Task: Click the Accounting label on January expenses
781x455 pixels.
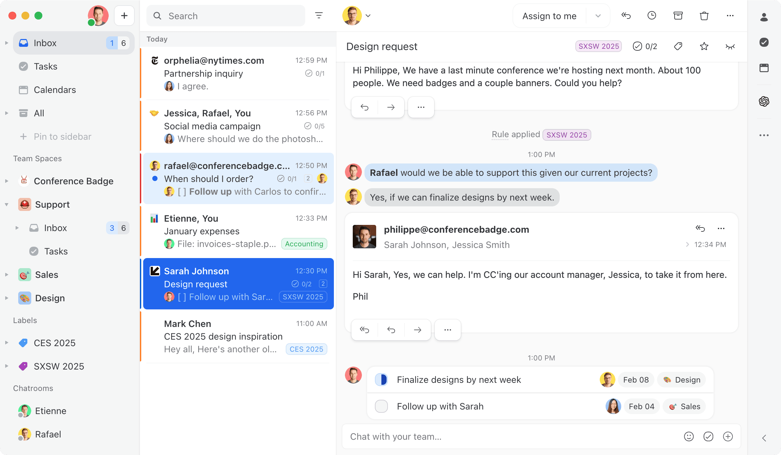Action: pos(304,244)
